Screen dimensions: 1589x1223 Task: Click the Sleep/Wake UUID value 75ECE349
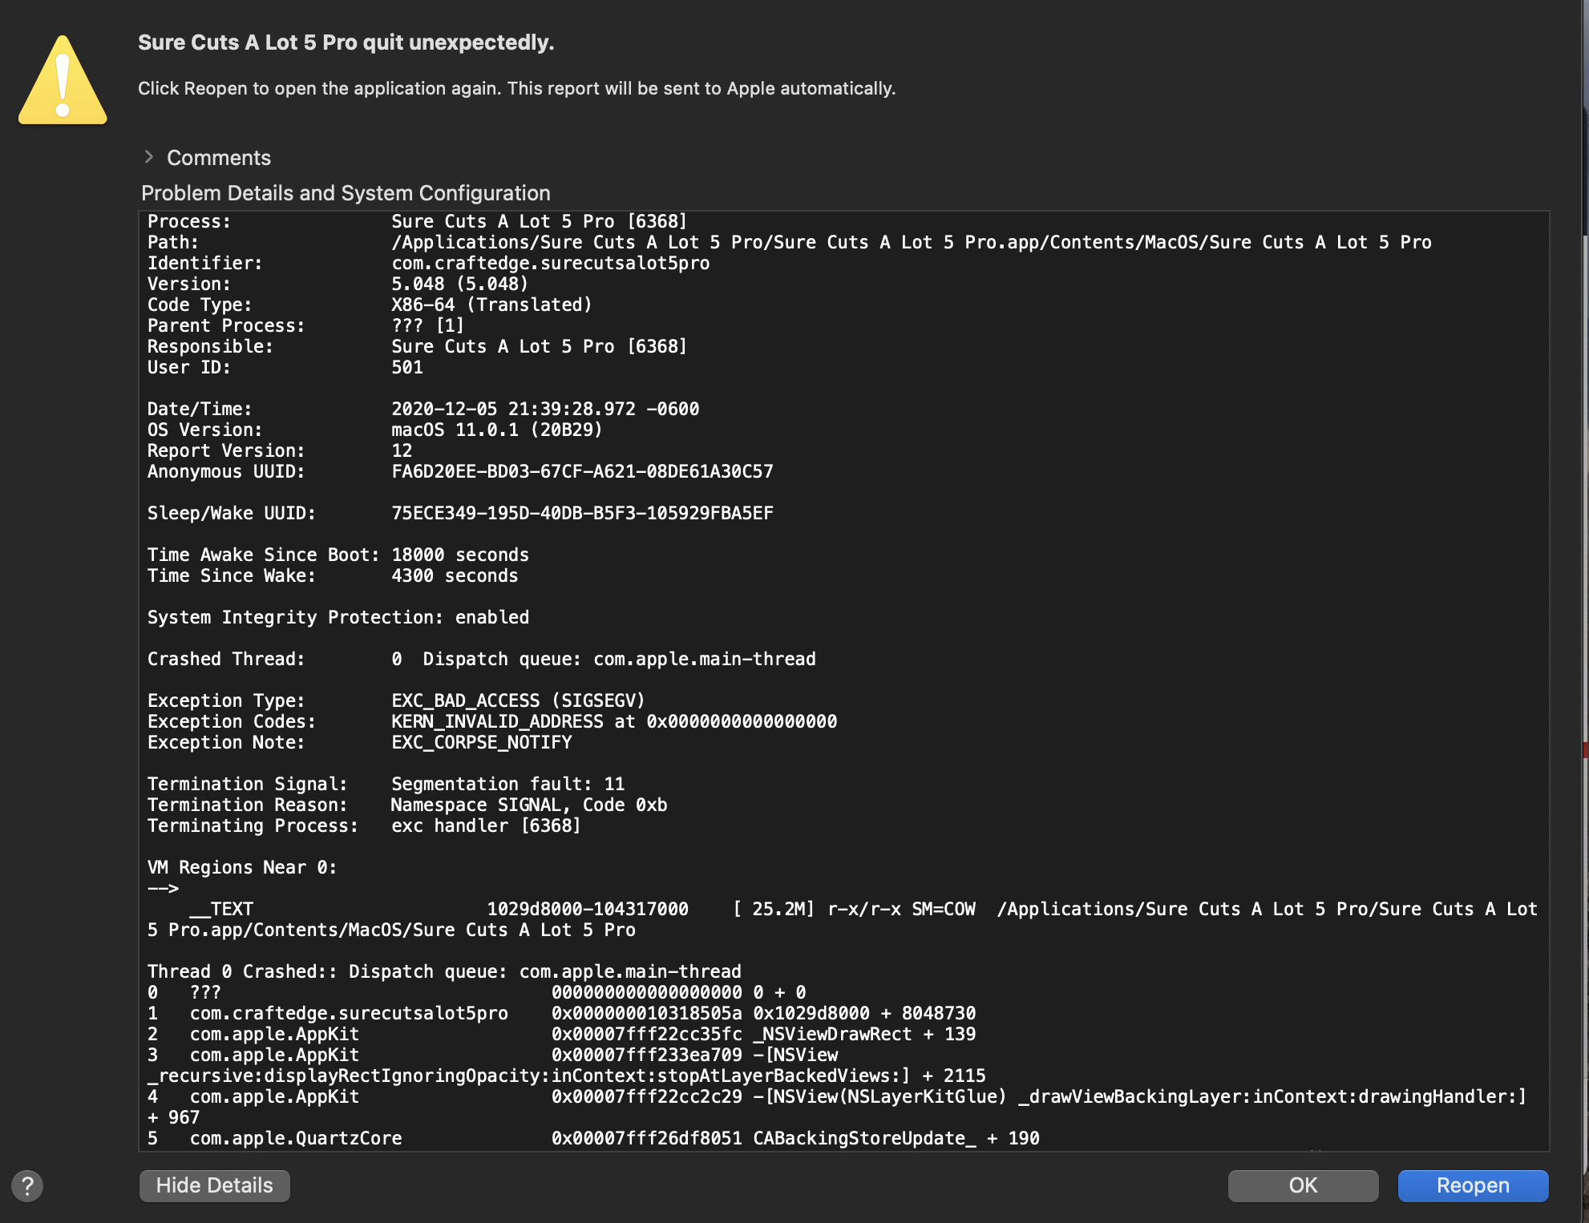[582, 513]
